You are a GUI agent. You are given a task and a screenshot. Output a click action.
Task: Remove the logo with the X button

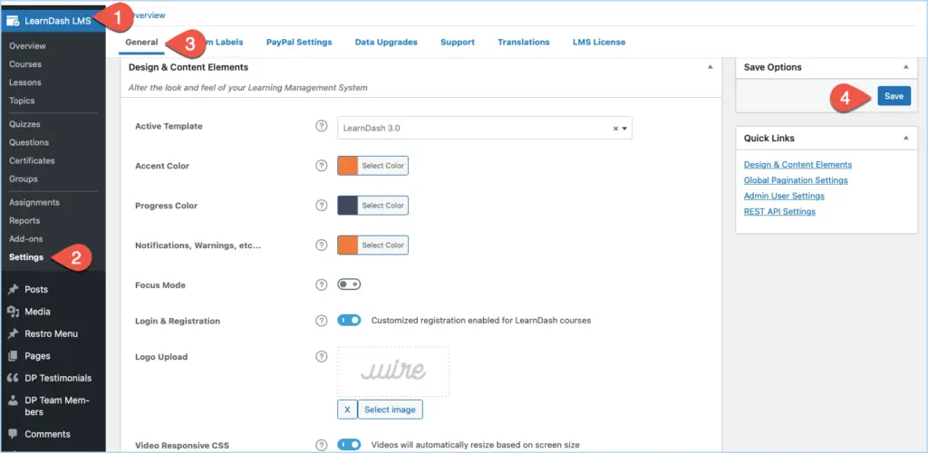pyautogui.click(x=347, y=410)
